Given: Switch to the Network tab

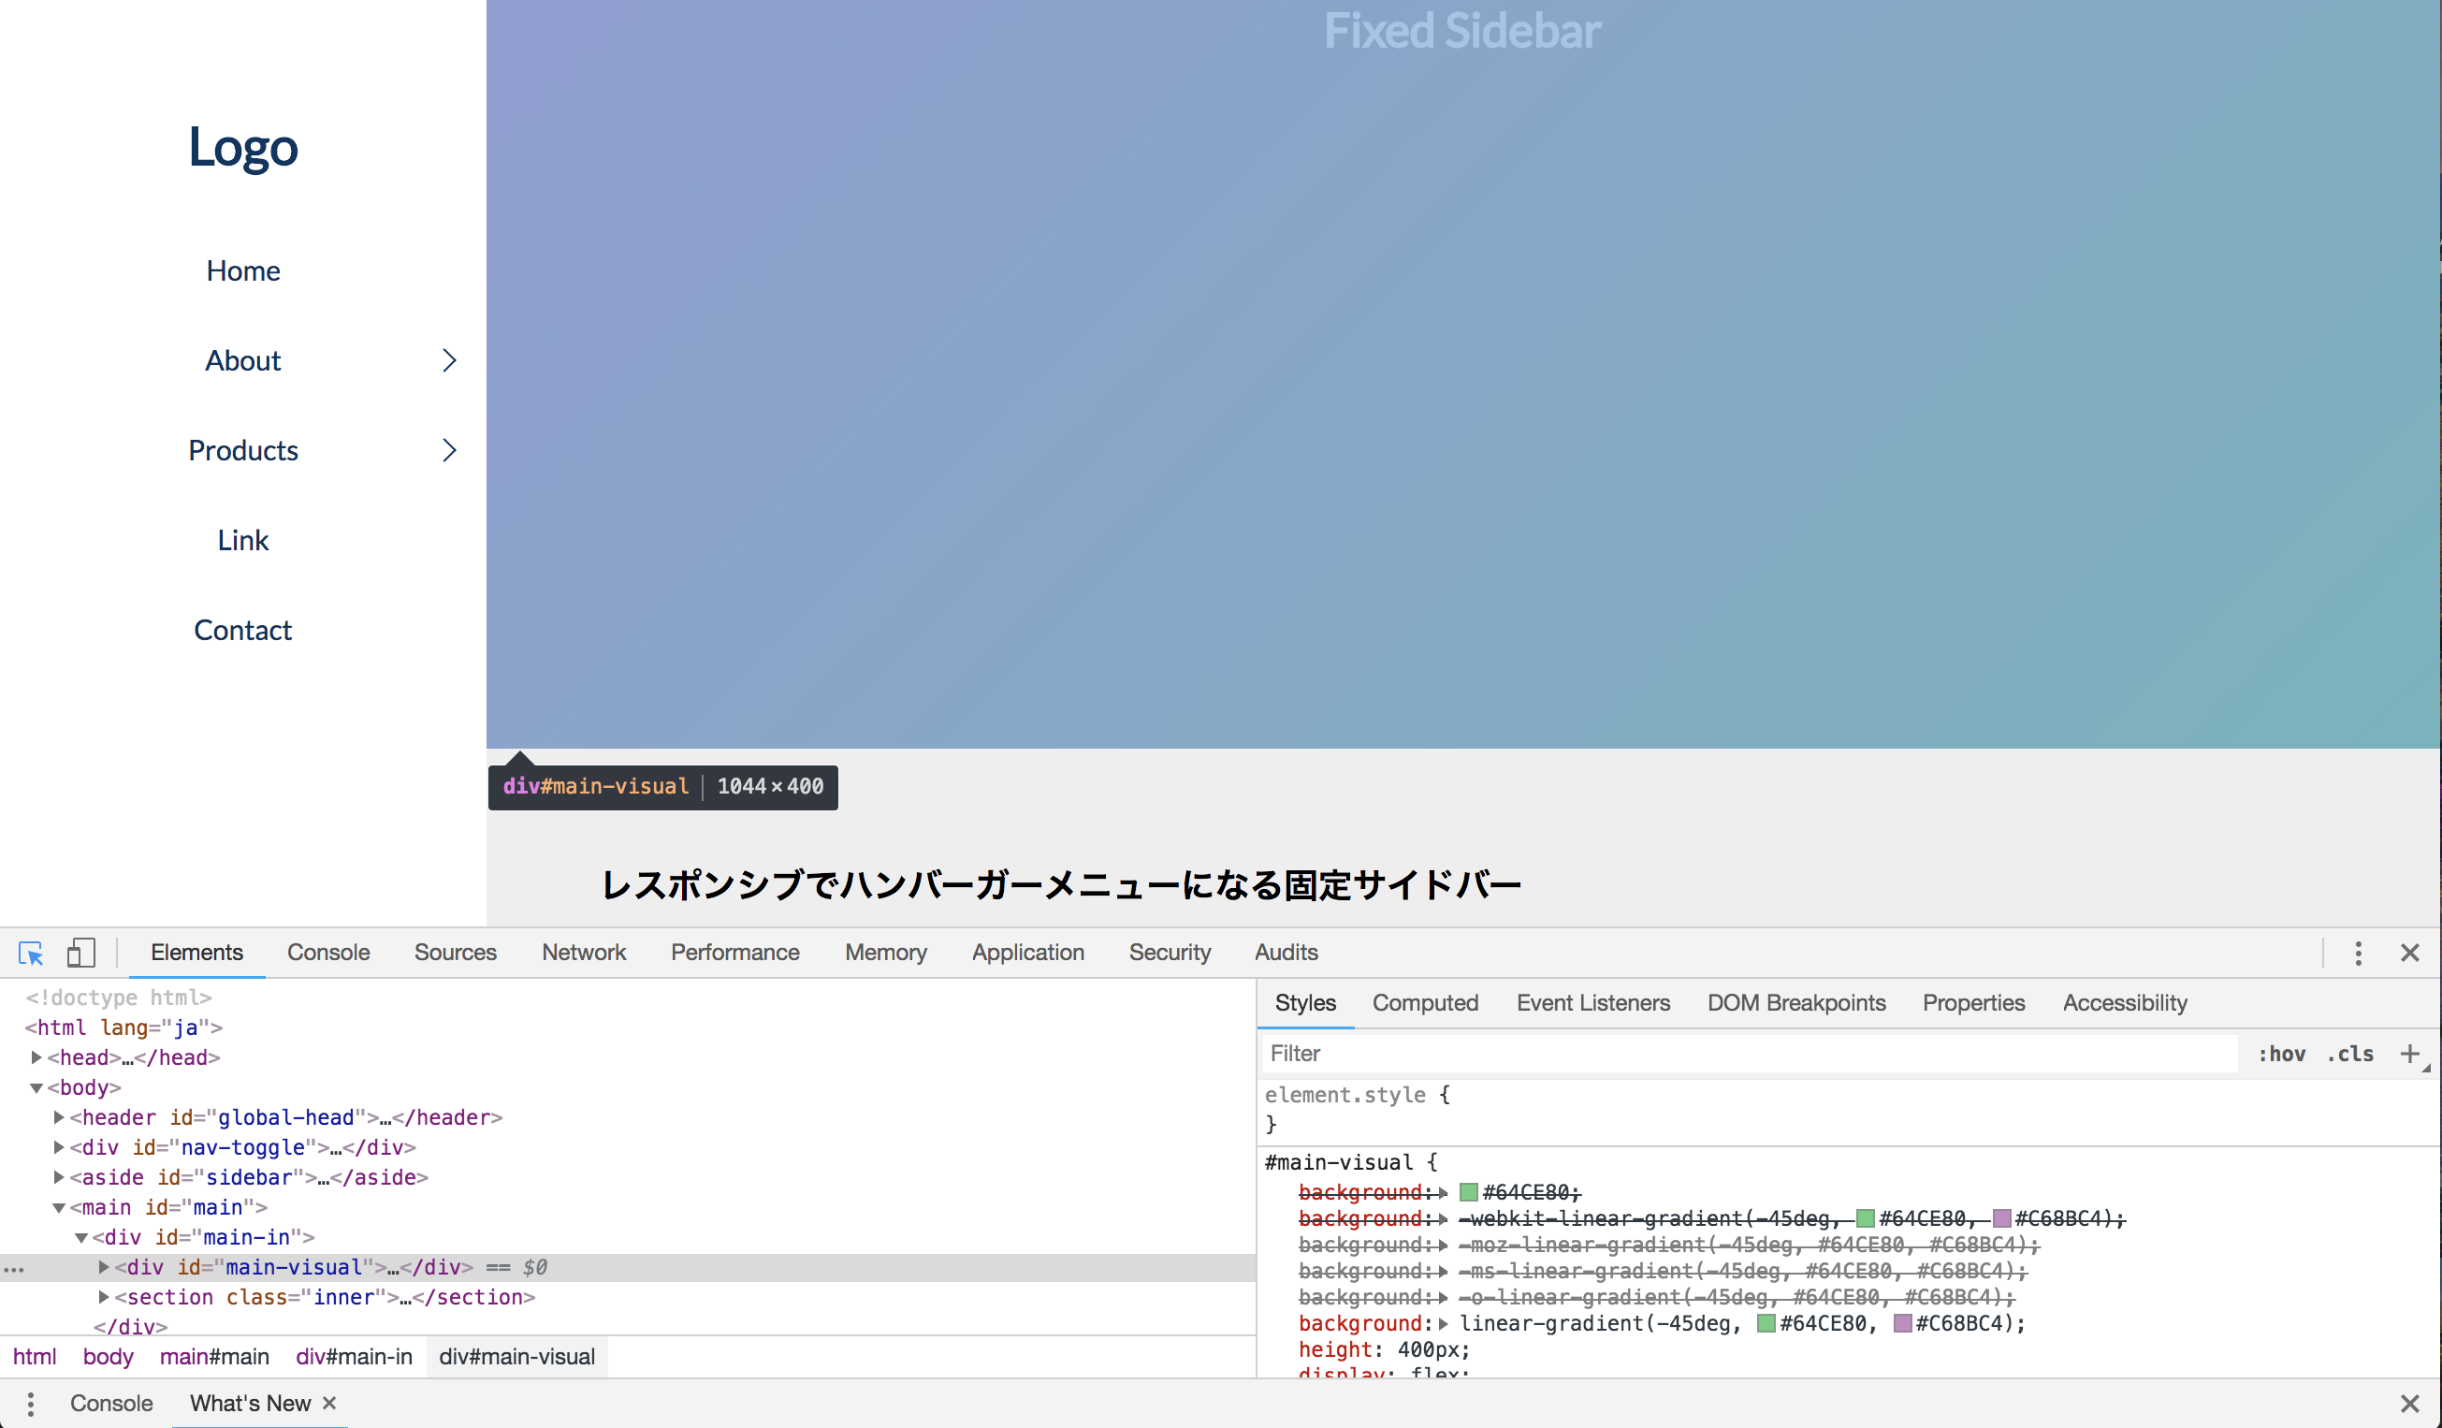Looking at the screenshot, I should 584,953.
